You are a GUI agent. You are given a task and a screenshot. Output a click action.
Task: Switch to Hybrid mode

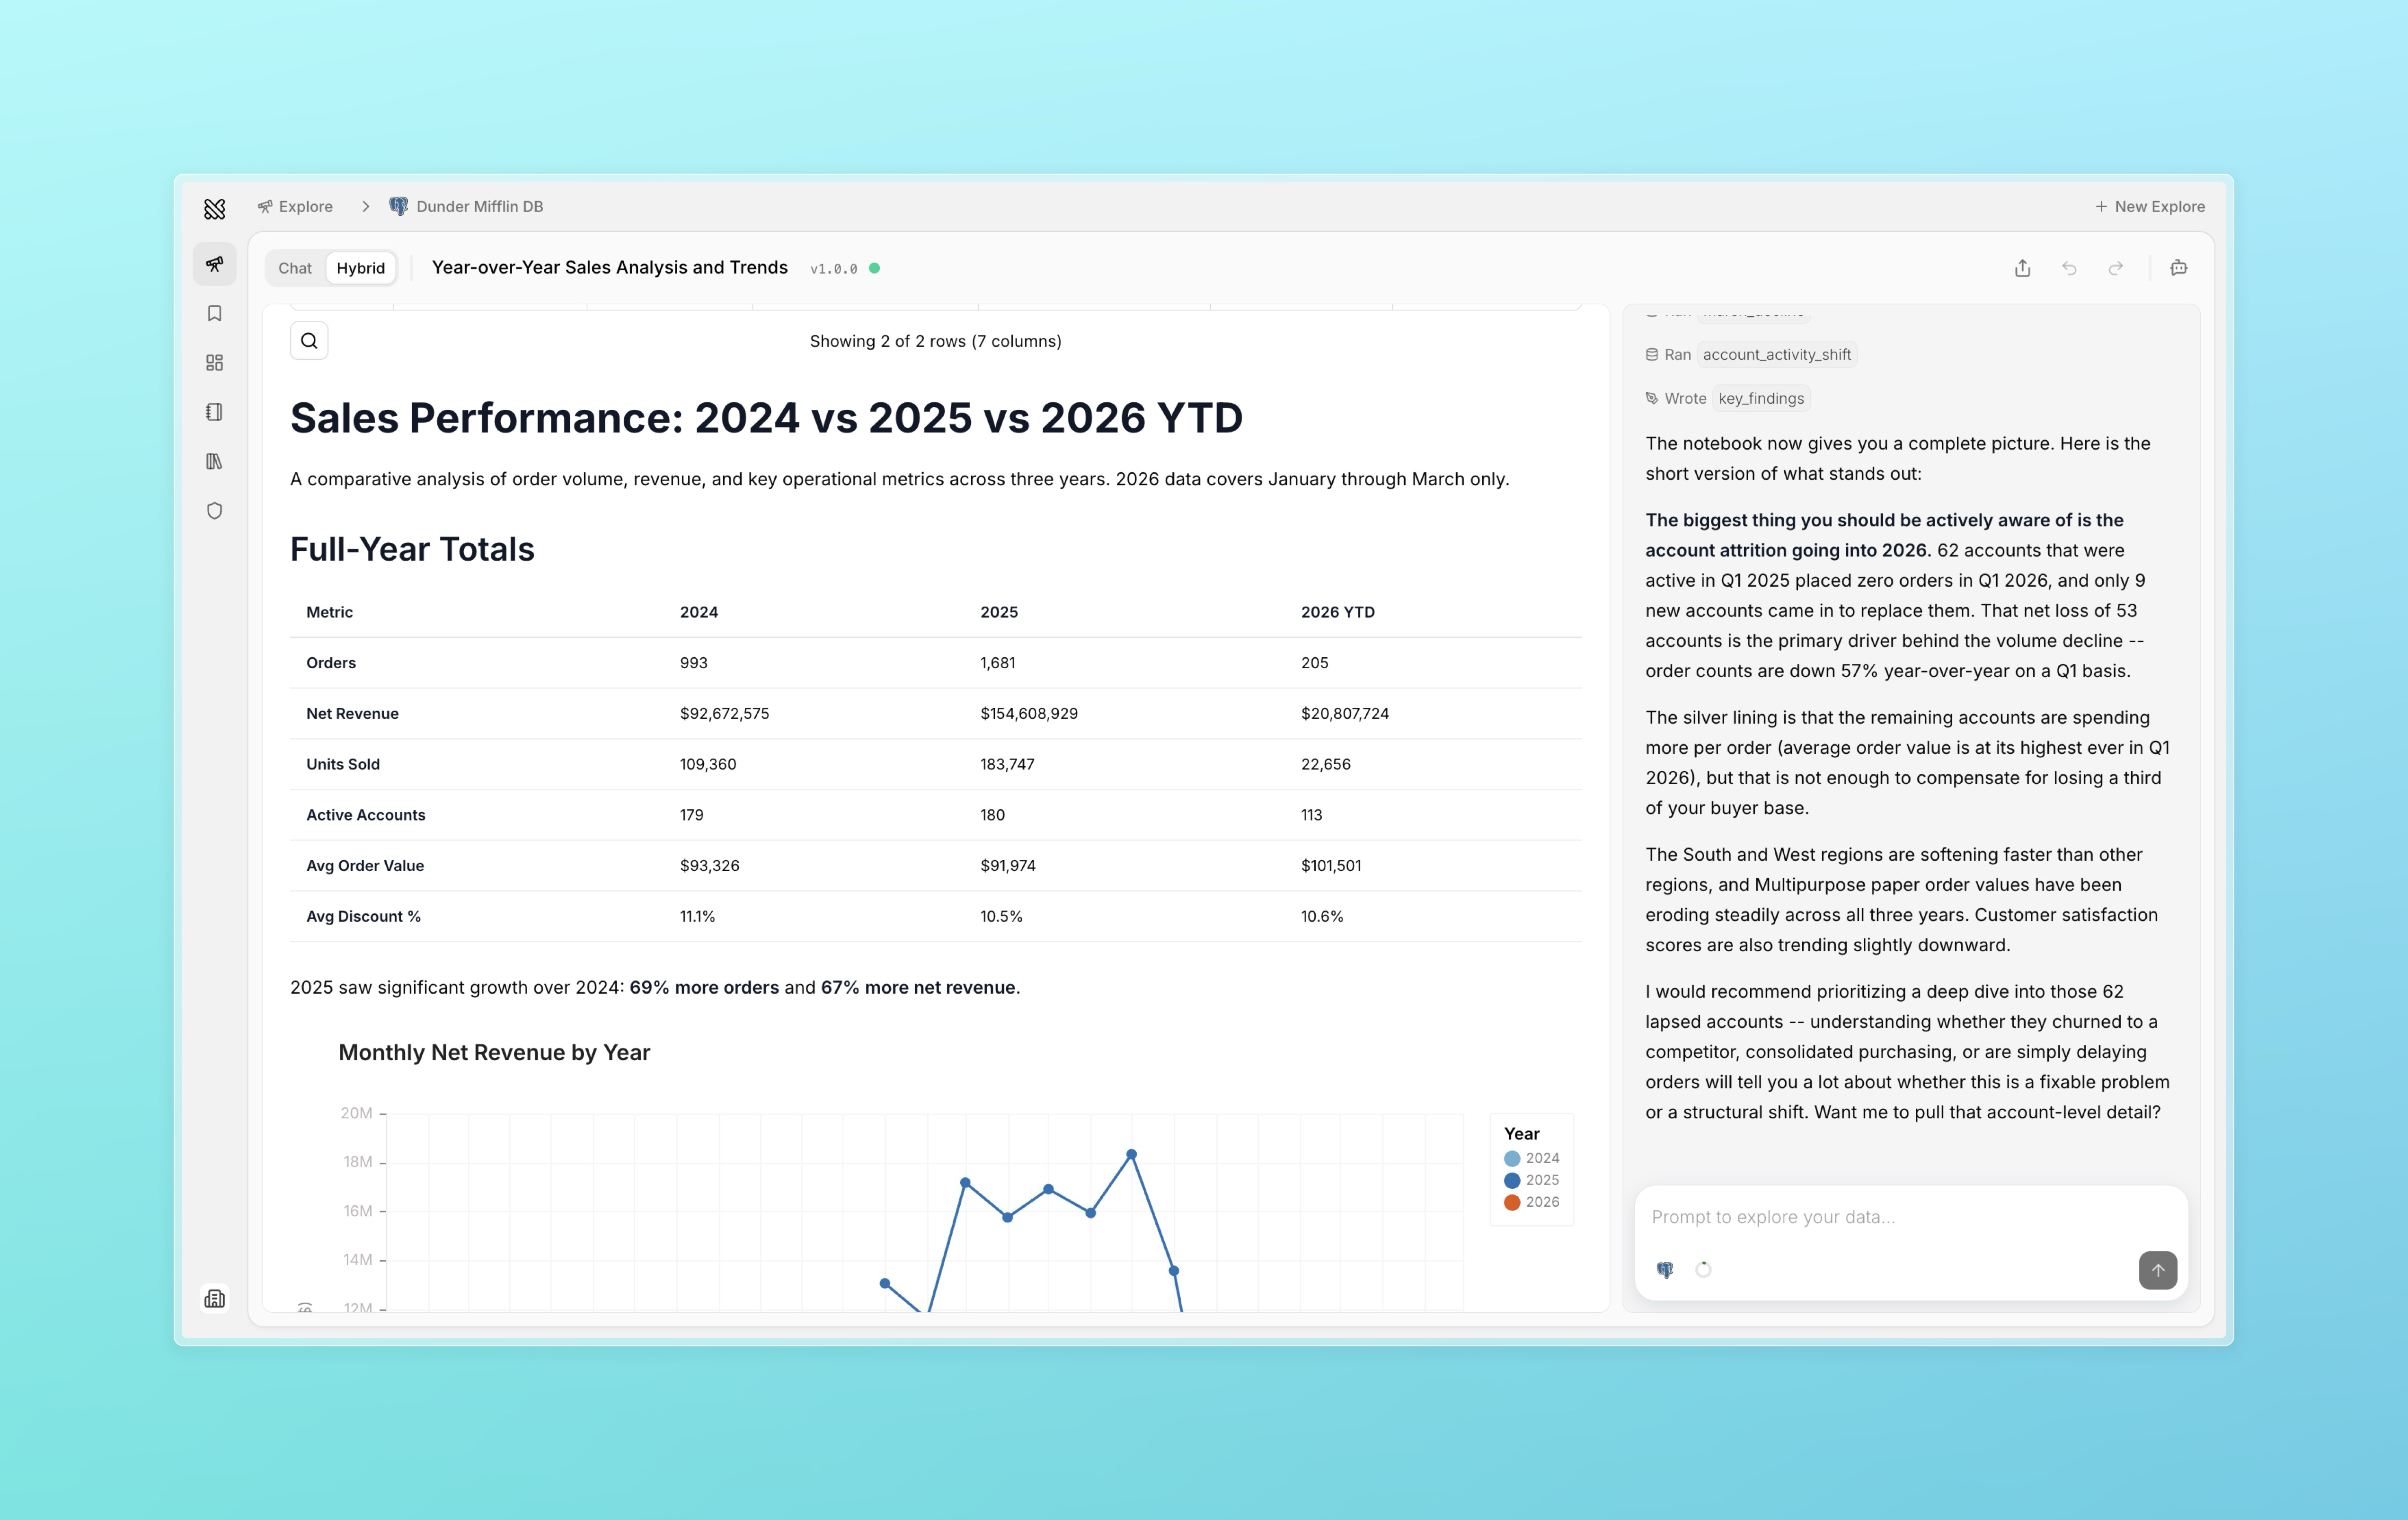[360, 268]
